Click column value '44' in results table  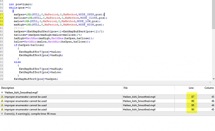[x=213, y=105]
